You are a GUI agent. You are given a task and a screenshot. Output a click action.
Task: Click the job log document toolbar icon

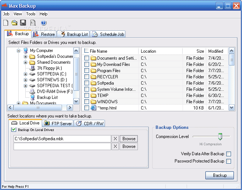tap(33, 23)
